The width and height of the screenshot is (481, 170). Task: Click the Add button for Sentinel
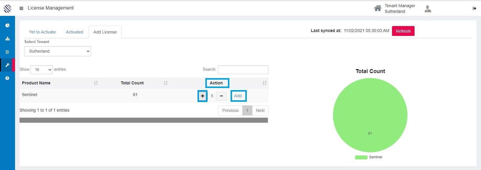point(238,96)
